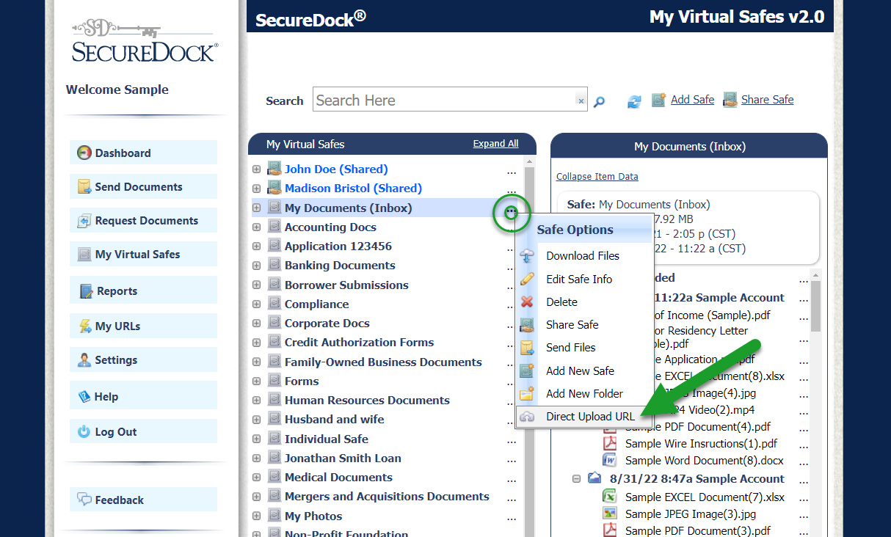Click the My Documents panel scrollbar thumb
Viewport: 891px width, 537px height.
816,306
